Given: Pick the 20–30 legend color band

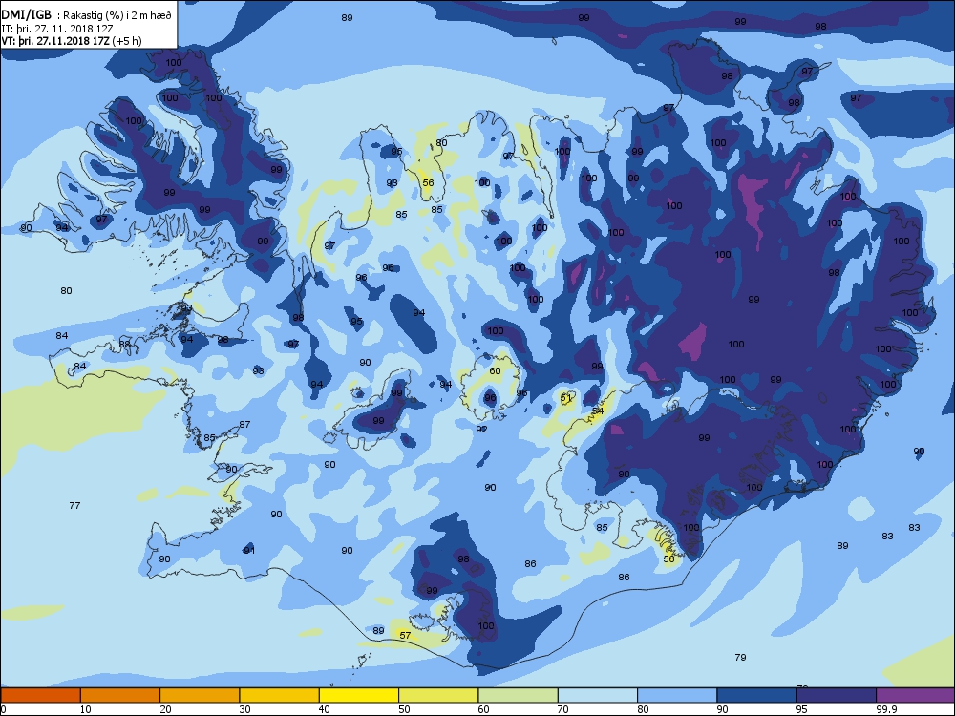Looking at the screenshot, I should point(200,695).
